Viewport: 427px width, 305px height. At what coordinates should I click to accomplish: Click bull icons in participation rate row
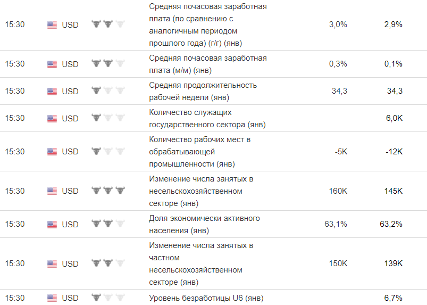(108, 224)
